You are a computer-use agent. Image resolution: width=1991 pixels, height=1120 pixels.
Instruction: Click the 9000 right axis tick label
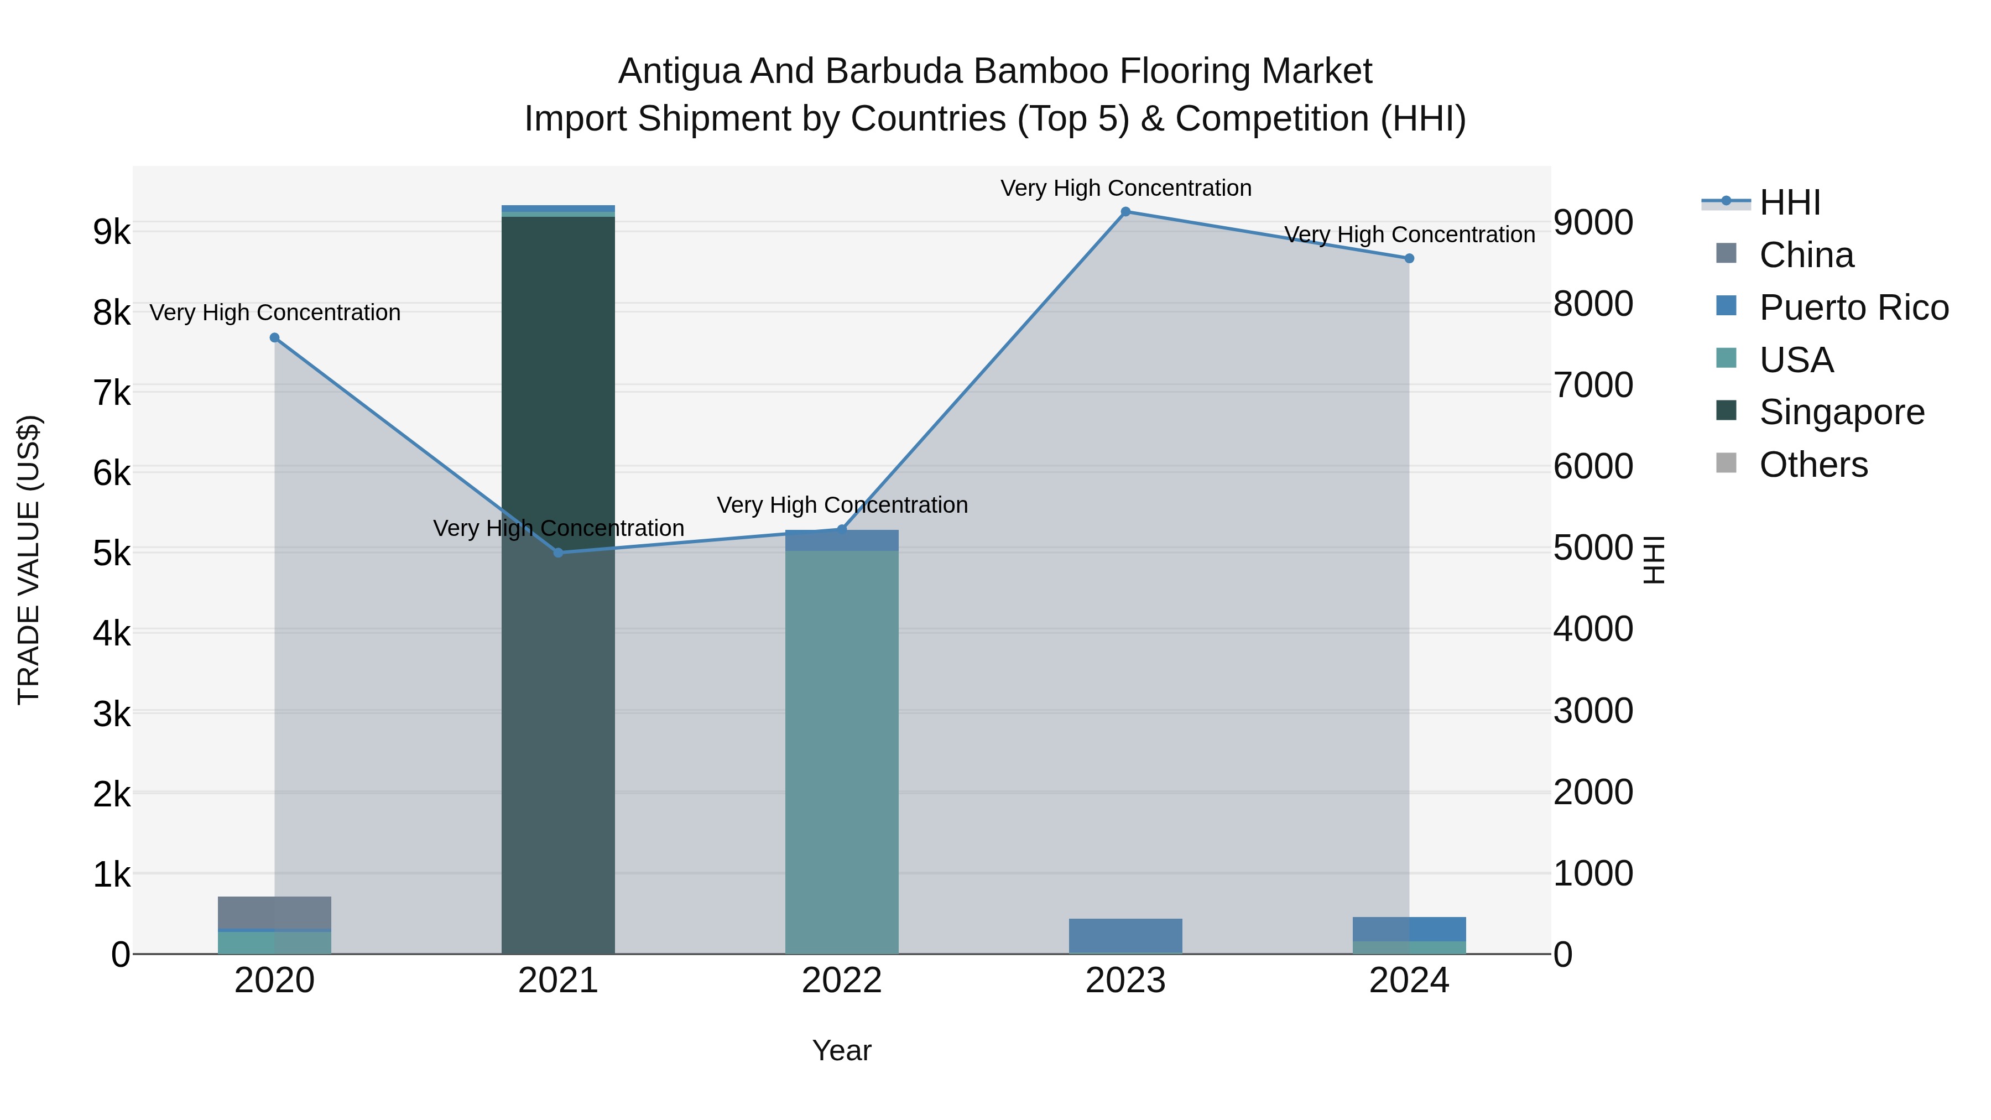(1594, 222)
